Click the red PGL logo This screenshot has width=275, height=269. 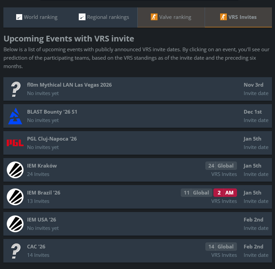click(15, 143)
